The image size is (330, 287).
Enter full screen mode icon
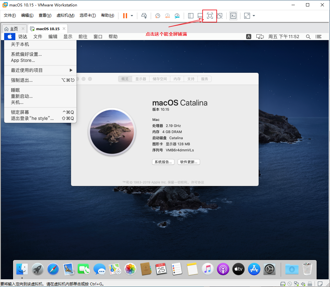(210, 16)
